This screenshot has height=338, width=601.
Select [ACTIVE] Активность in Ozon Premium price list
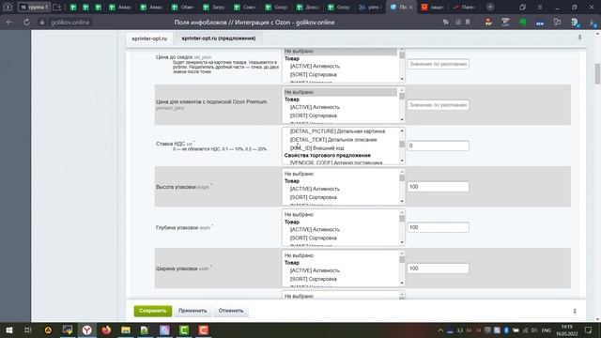point(340,107)
